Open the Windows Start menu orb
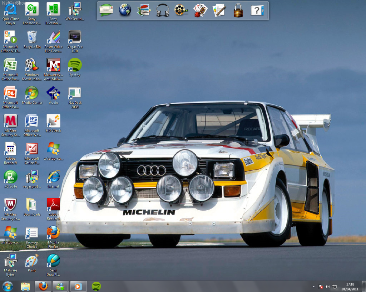The height and width of the screenshot is (292, 366). point(8,286)
